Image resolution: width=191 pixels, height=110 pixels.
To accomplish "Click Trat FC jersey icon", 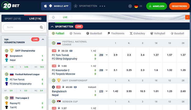I will tap(7, 107).
